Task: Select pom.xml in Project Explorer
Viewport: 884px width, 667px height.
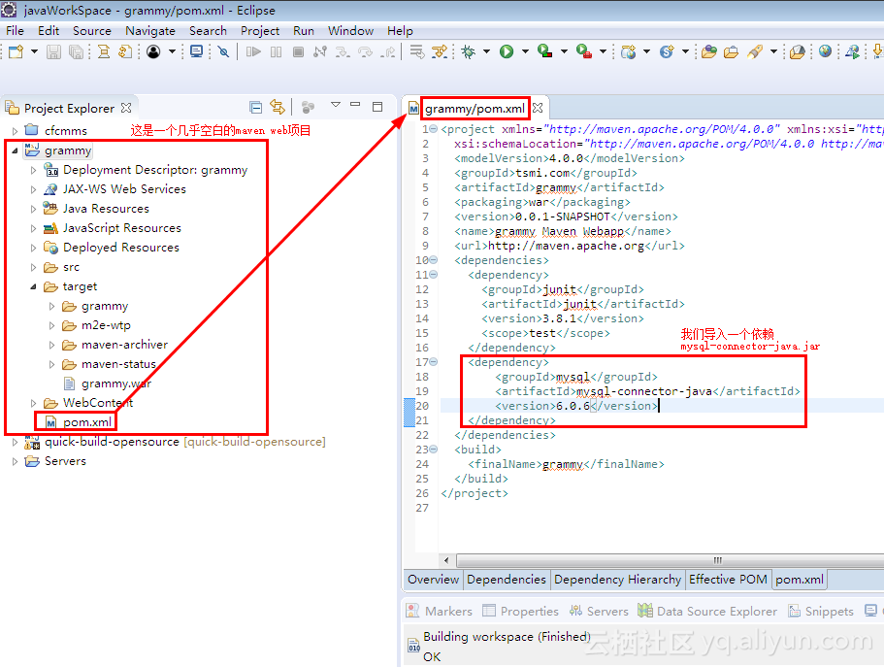Action: (x=86, y=422)
